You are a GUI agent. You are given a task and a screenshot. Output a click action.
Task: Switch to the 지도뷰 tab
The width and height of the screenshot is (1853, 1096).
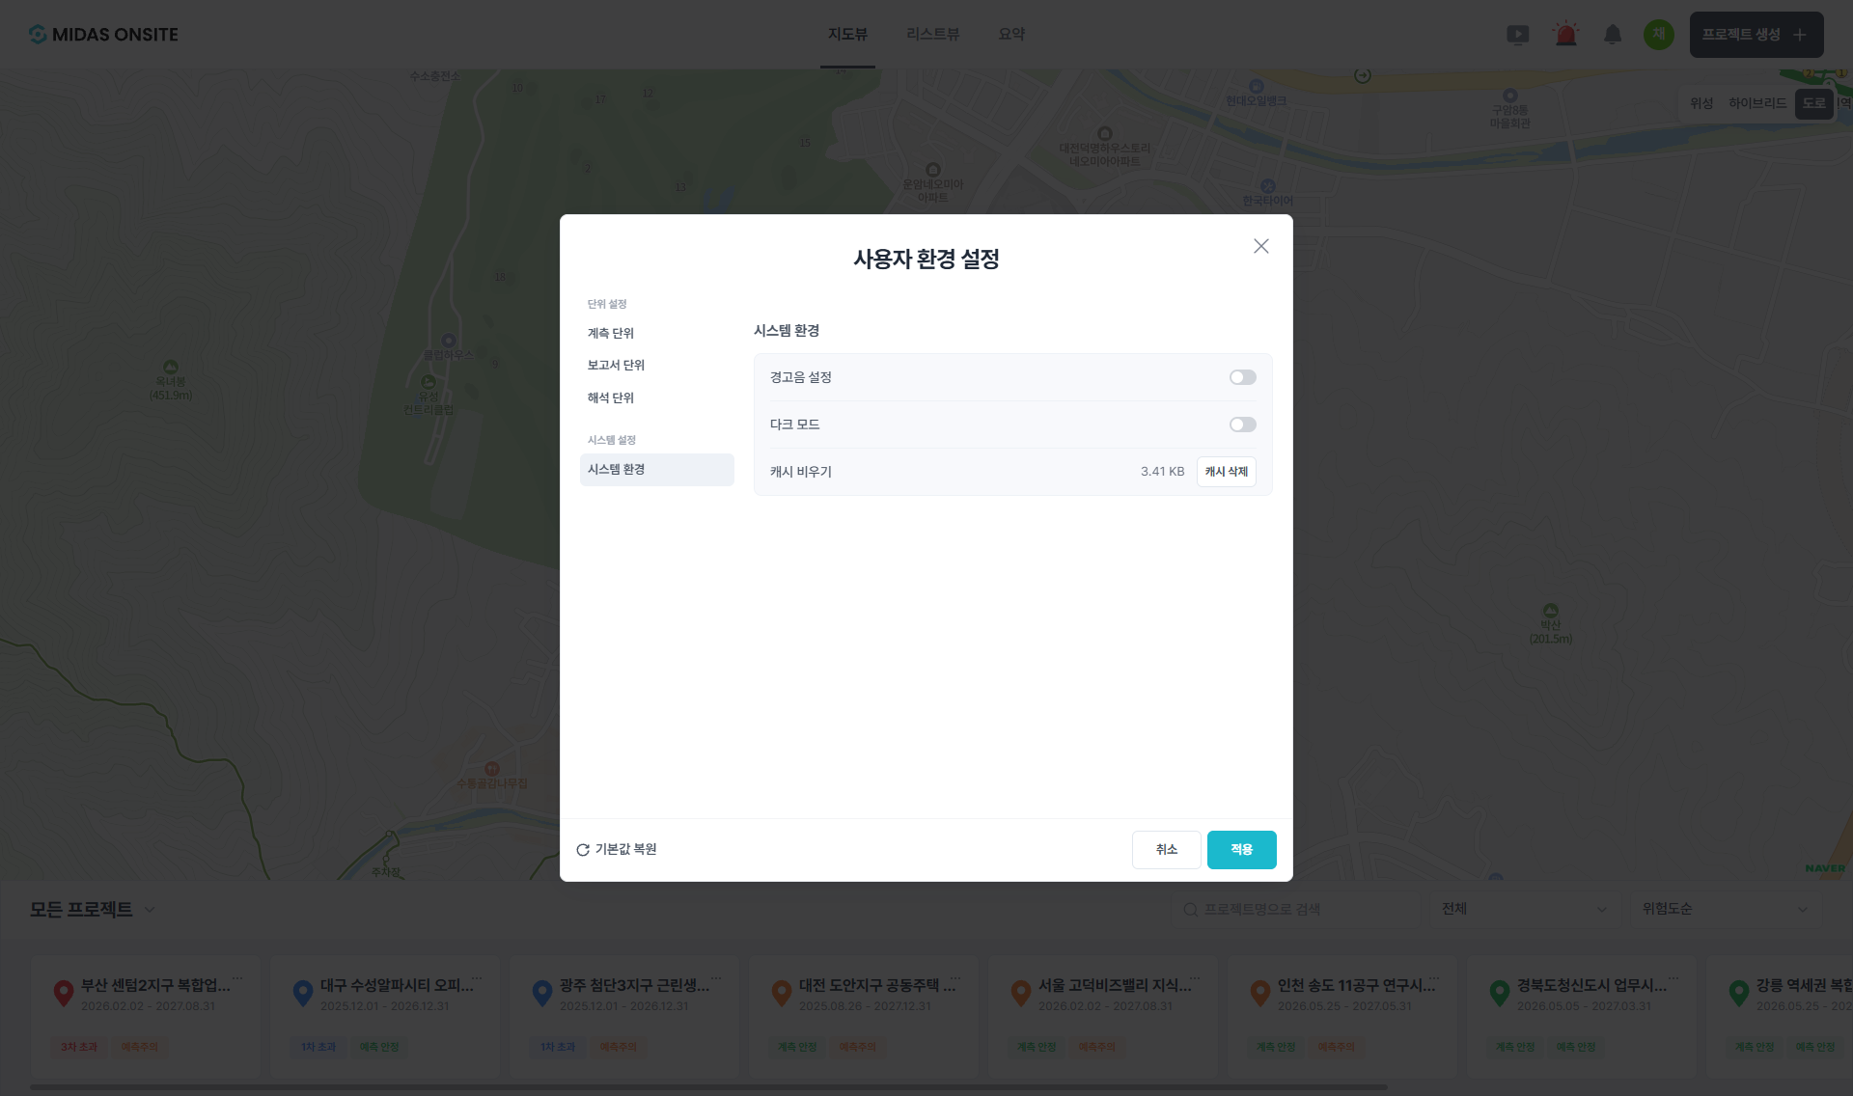[847, 35]
